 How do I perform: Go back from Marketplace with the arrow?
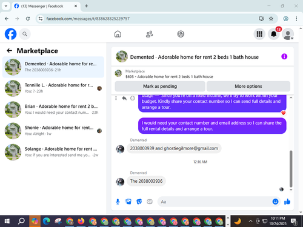pyautogui.click(x=9, y=51)
